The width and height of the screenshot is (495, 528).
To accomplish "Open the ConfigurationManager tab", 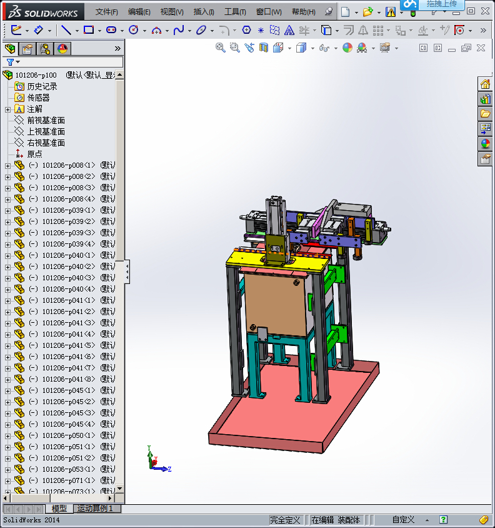I will click(45, 49).
